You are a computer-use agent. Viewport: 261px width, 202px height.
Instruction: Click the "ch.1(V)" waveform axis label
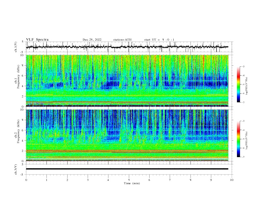[x=16, y=47]
